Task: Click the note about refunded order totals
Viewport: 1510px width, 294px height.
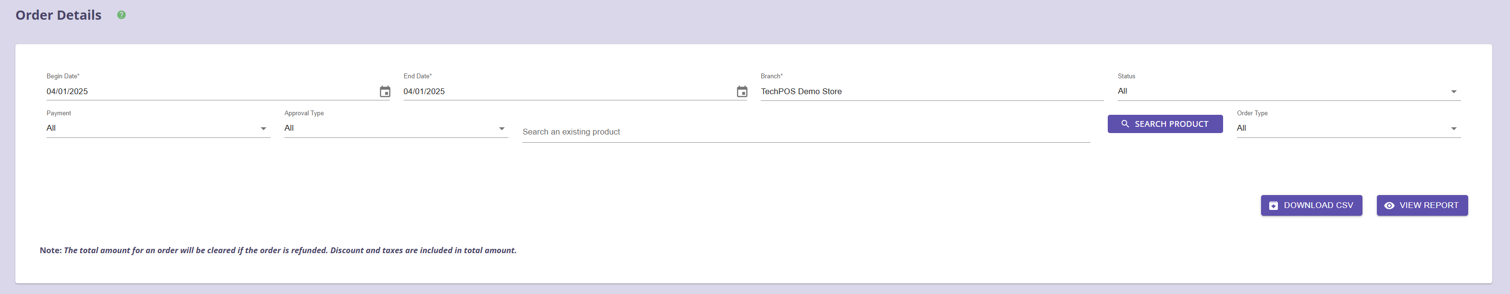Action: pyautogui.click(x=278, y=251)
